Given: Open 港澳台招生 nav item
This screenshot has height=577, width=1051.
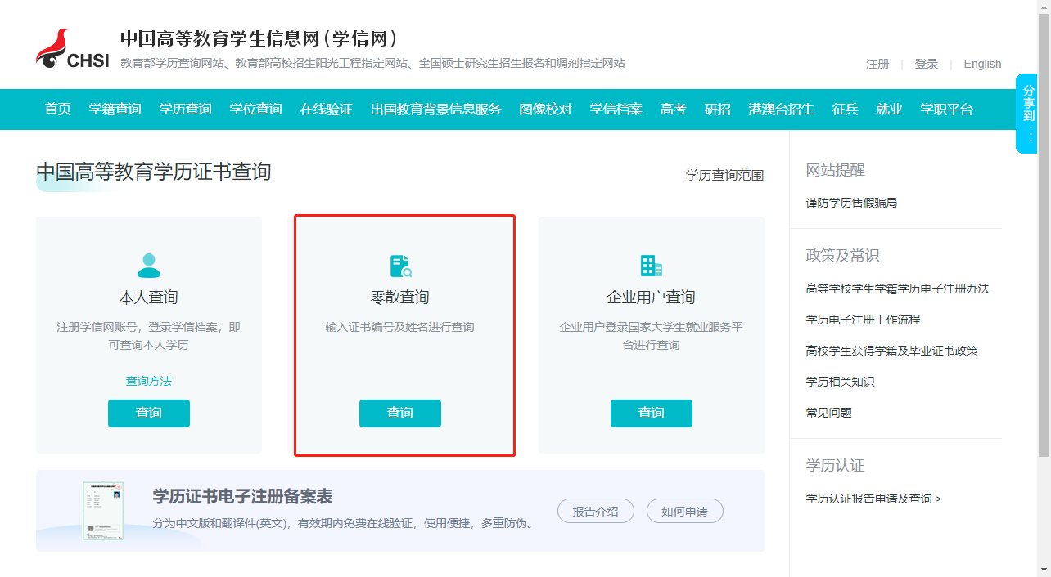Looking at the screenshot, I should point(782,110).
